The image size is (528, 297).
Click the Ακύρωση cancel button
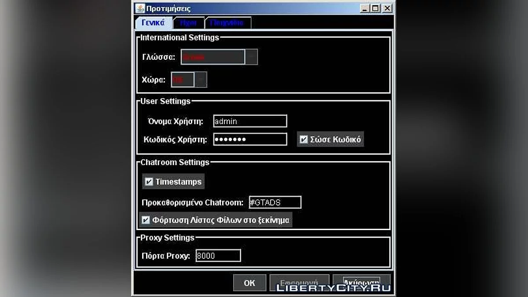[x=361, y=283]
